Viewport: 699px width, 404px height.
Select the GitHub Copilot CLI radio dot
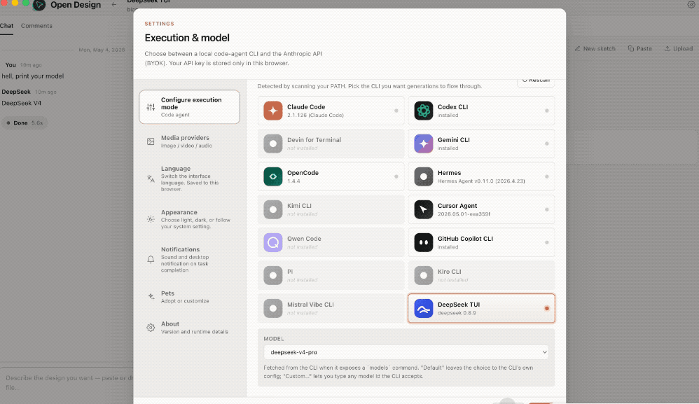coord(546,242)
